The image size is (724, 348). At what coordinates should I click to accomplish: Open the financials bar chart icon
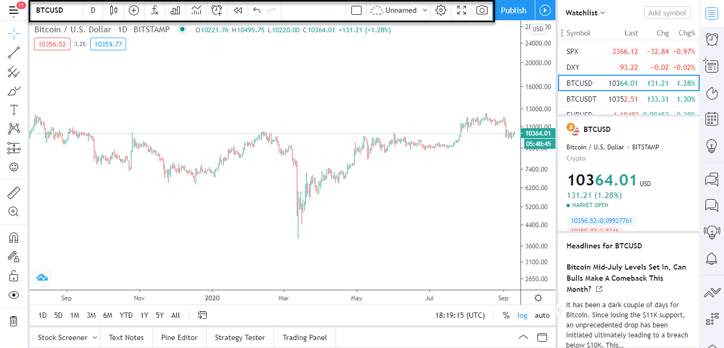click(x=175, y=10)
